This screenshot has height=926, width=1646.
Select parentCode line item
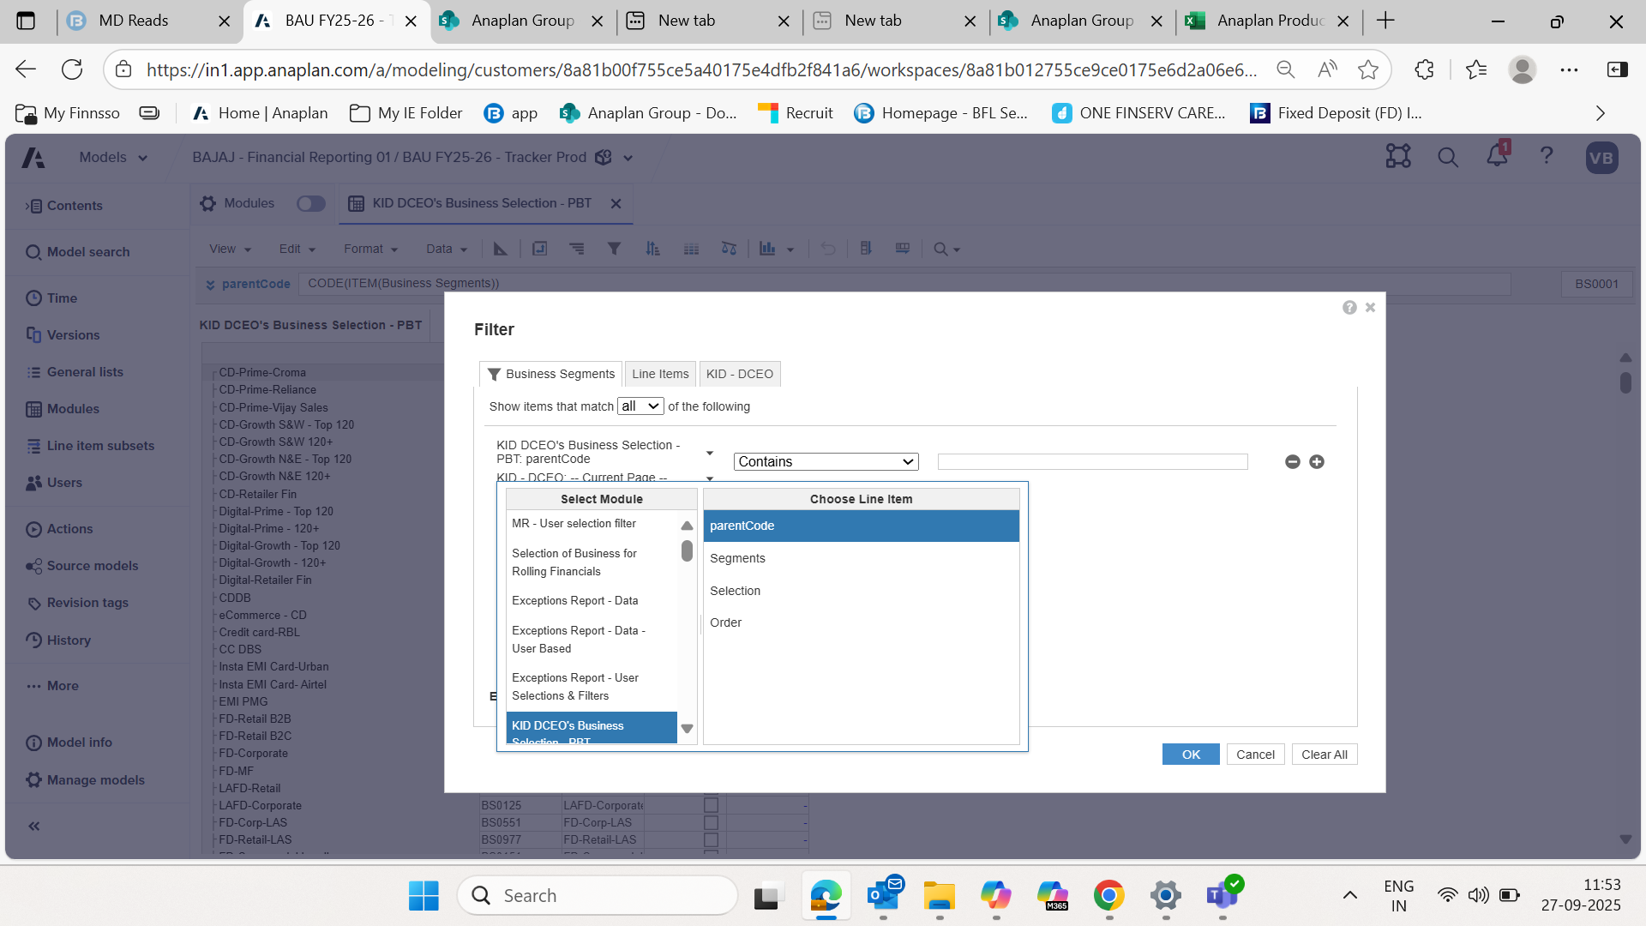[861, 526]
